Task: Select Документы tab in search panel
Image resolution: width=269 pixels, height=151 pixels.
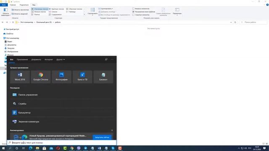Action: tap(36, 60)
